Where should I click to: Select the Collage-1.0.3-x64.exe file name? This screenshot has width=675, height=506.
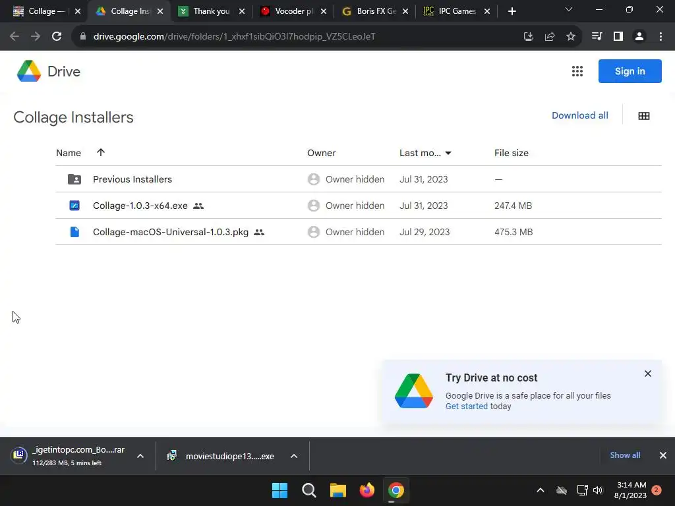click(140, 206)
